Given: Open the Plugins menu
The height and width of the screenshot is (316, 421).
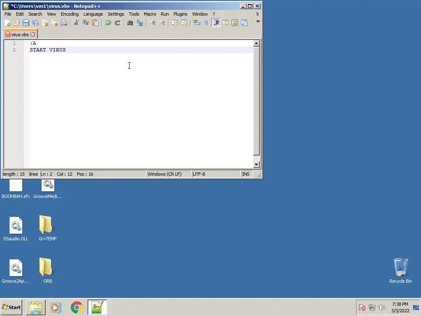Looking at the screenshot, I should coord(180,14).
